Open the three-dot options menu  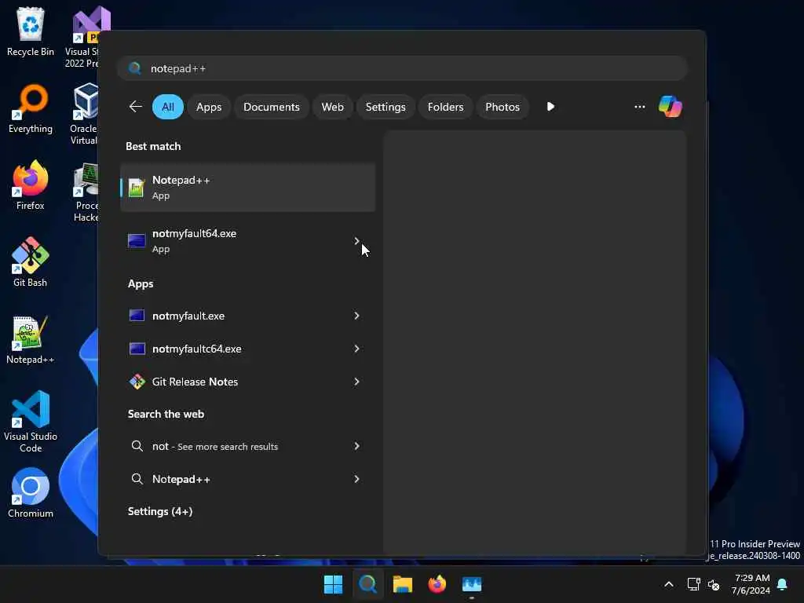point(639,107)
